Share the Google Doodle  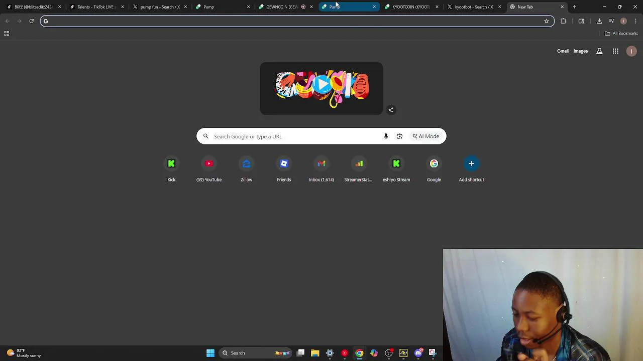[x=391, y=110]
